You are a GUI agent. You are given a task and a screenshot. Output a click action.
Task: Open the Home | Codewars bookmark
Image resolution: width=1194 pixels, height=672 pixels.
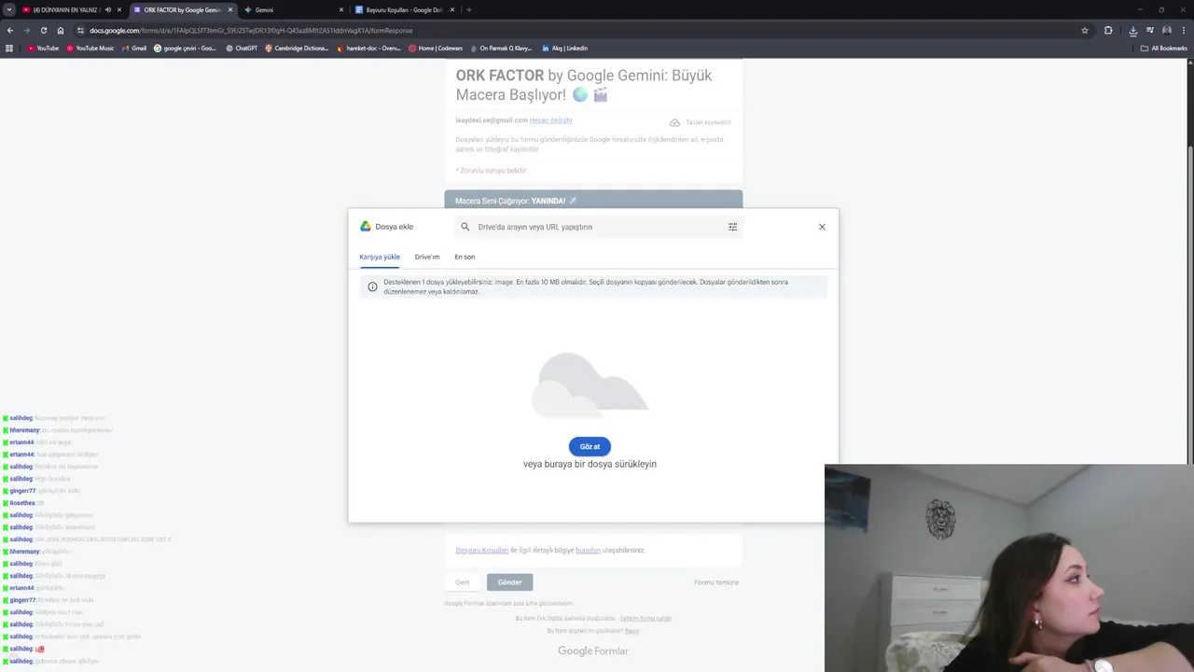coord(435,48)
